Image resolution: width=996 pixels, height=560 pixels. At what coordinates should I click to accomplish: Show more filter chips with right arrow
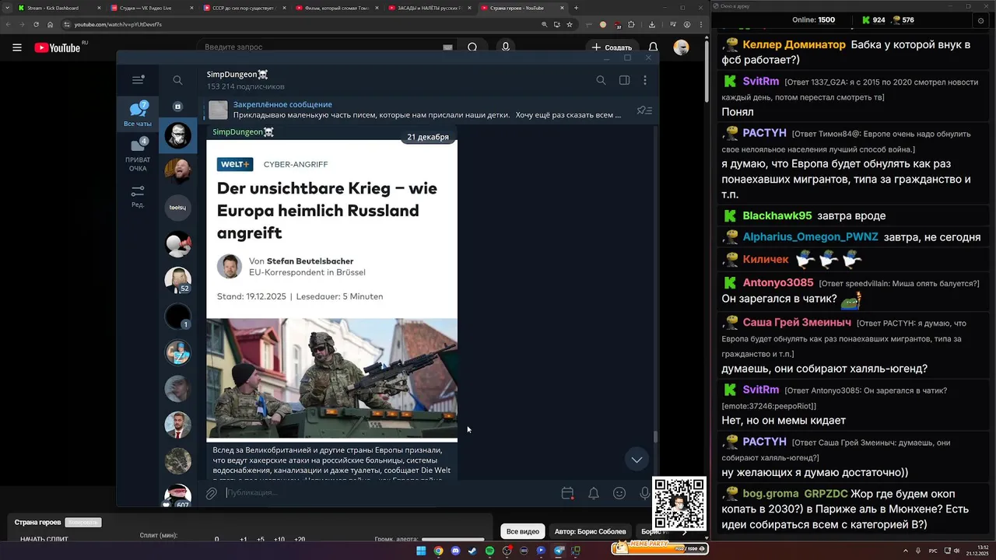(x=685, y=531)
